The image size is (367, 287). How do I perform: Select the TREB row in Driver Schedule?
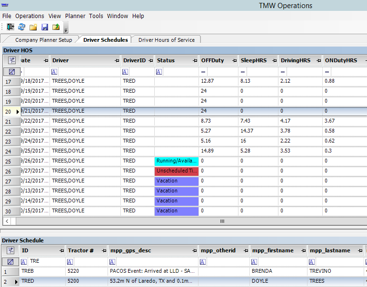click(184, 271)
